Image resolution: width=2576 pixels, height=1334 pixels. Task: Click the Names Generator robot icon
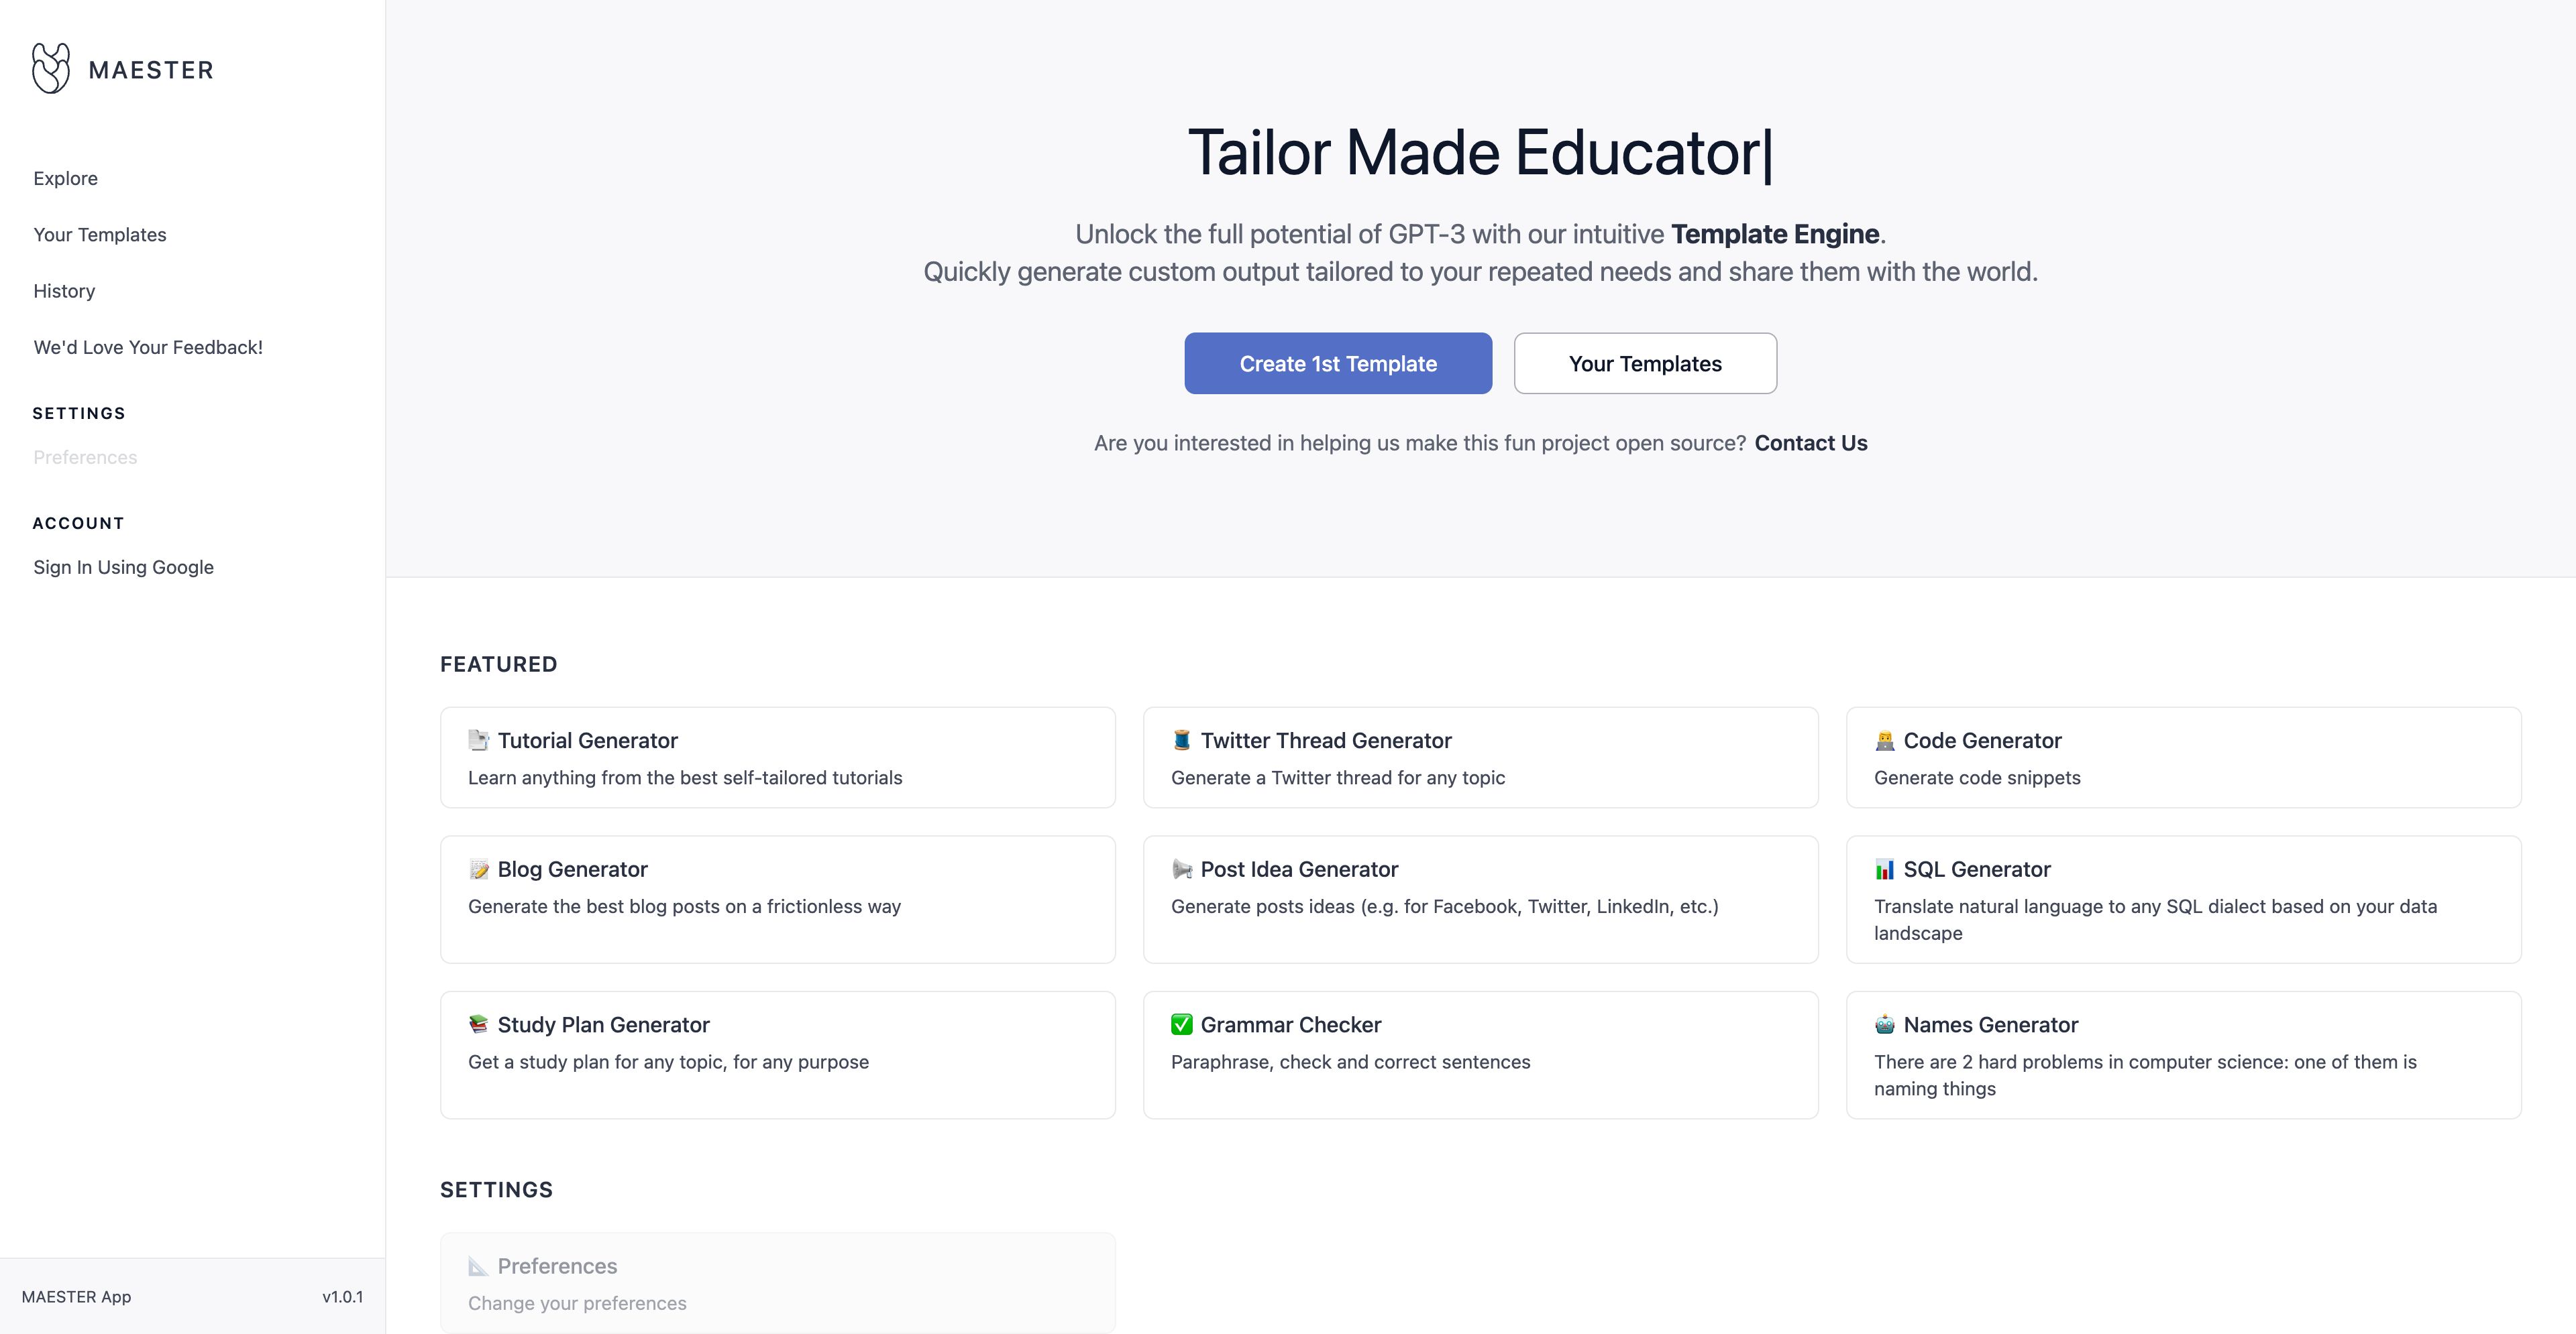tap(1885, 1024)
